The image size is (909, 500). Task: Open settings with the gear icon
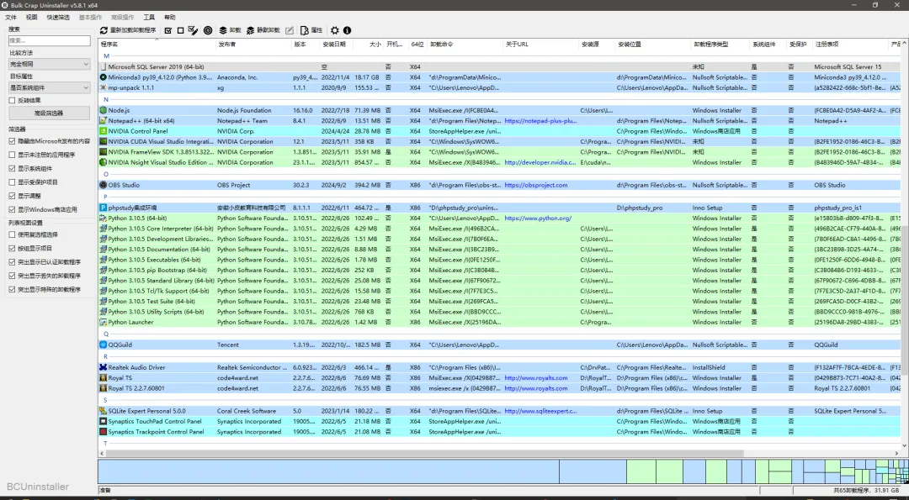[x=334, y=30]
